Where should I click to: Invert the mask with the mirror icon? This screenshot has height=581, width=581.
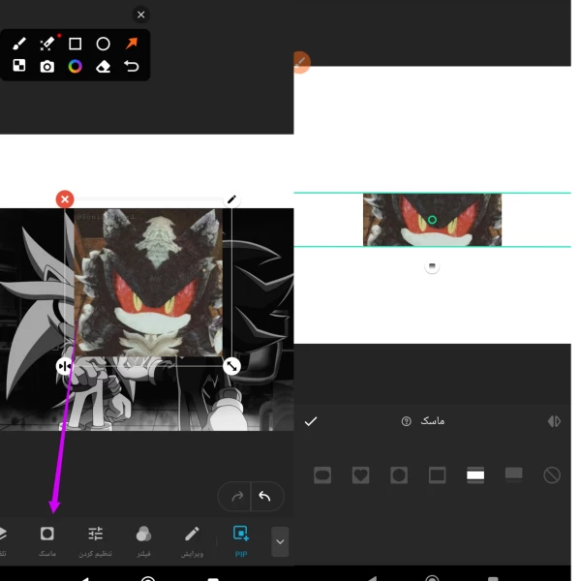coord(554,421)
